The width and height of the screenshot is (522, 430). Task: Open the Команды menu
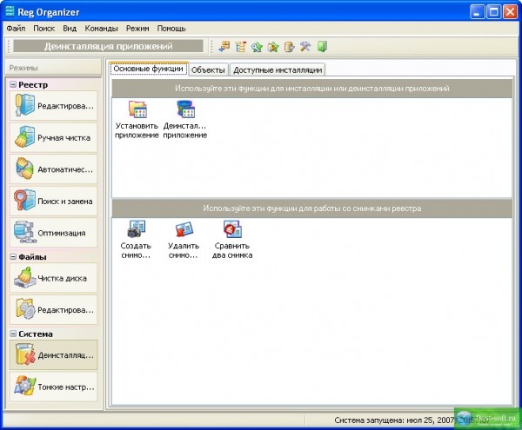click(x=101, y=28)
